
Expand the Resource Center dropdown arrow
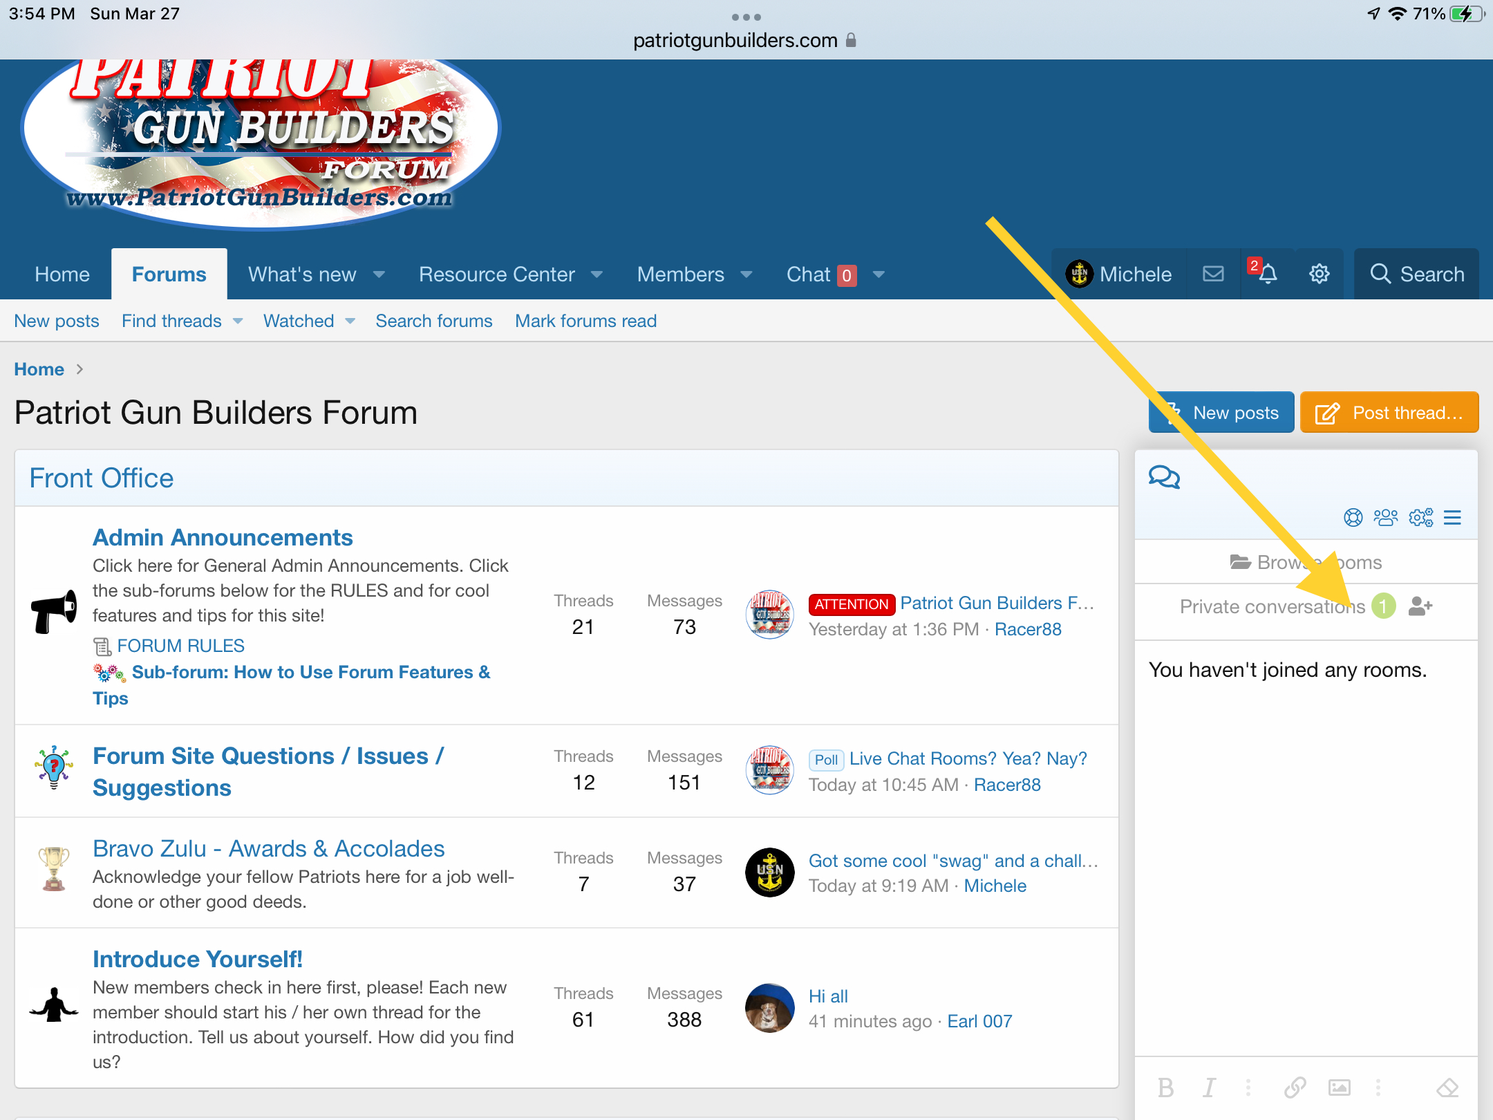pos(597,274)
